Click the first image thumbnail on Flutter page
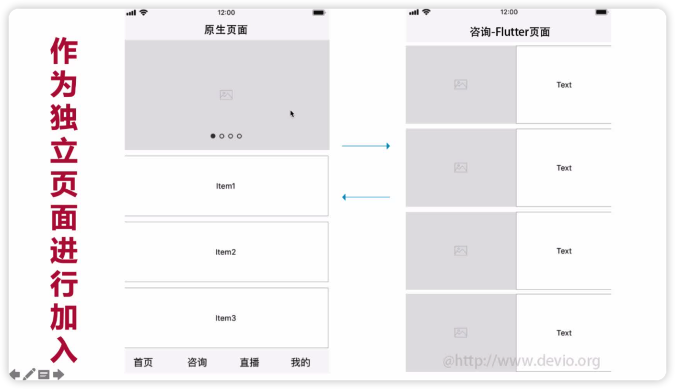 pyautogui.click(x=460, y=84)
